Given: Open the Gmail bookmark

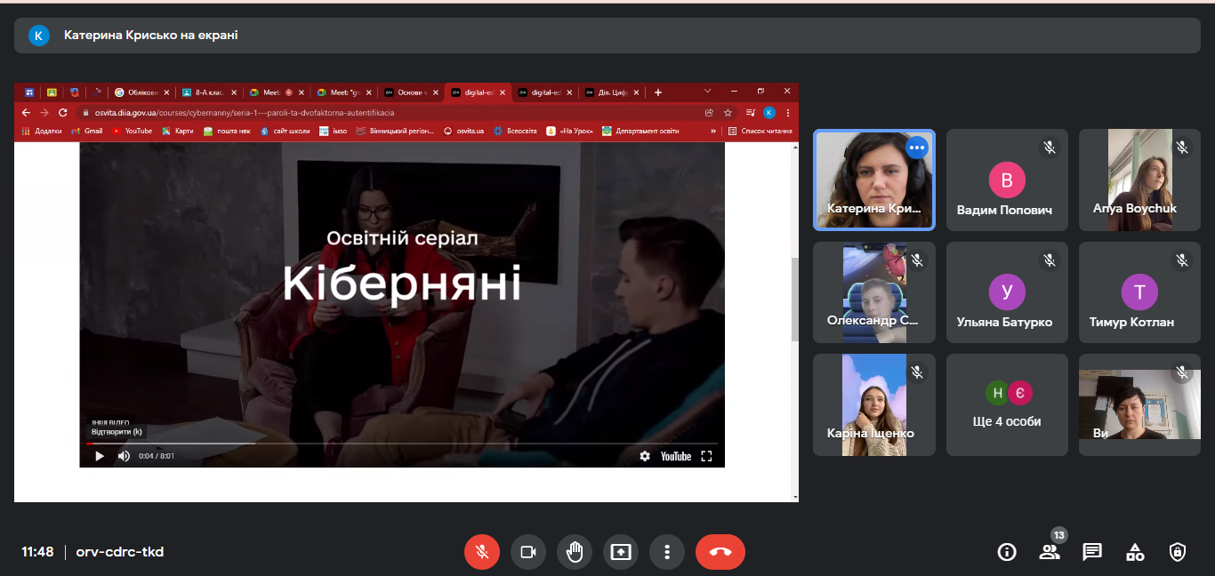Looking at the screenshot, I should click(88, 131).
